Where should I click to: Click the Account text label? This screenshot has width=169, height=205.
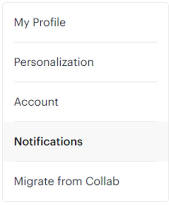click(x=36, y=102)
